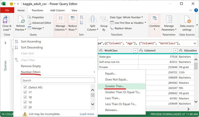Click Replace Values in Transform group
The image size is (199, 117).
pyautogui.click(x=121, y=28)
